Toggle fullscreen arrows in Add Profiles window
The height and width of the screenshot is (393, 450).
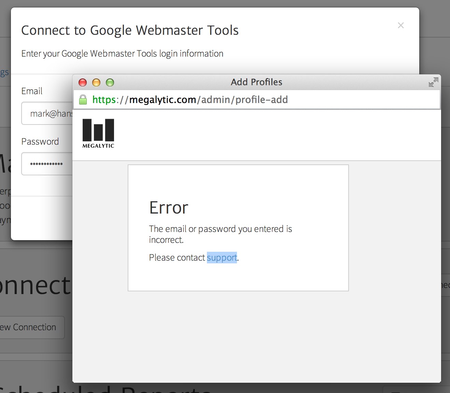433,82
